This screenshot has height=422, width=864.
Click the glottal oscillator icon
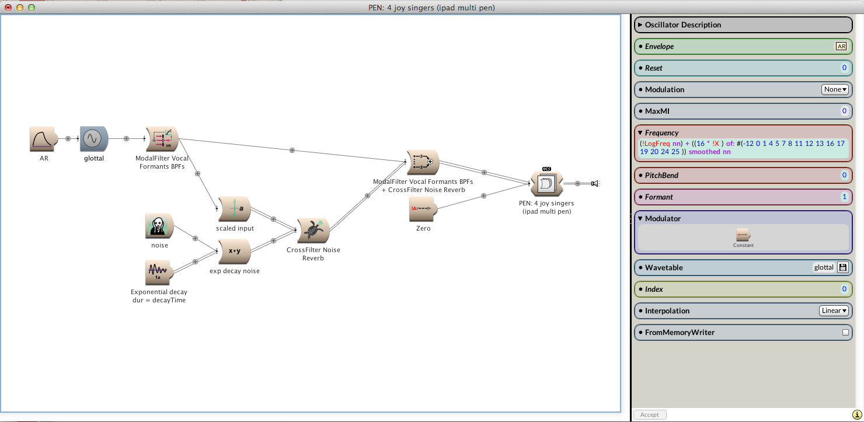94,139
